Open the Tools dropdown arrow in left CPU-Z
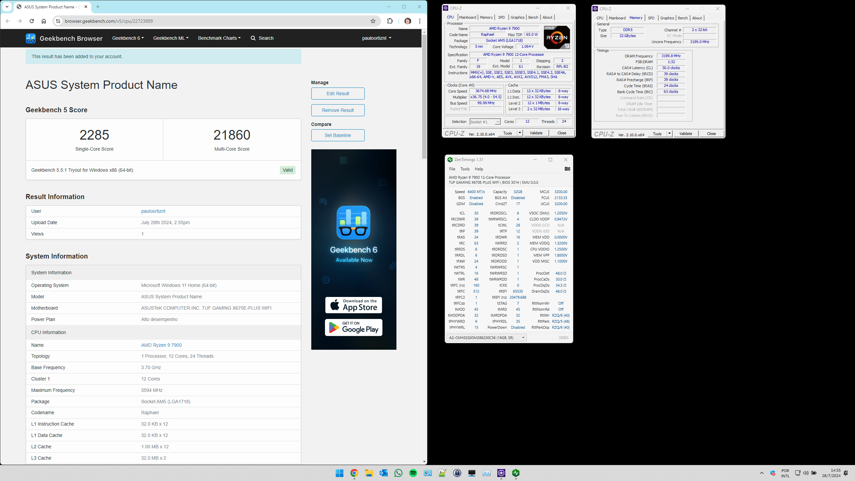This screenshot has width=855, height=481. coord(520,133)
